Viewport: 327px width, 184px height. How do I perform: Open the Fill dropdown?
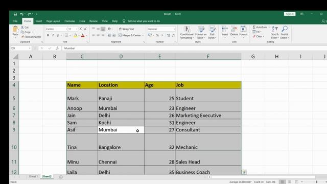coord(256,32)
